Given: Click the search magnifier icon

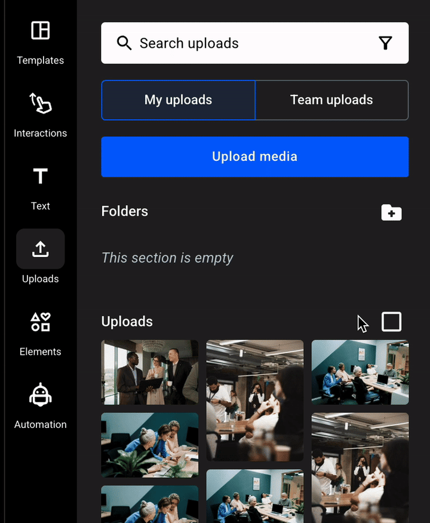Looking at the screenshot, I should click(124, 43).
